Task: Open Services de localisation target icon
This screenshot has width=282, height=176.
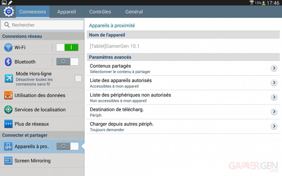Action: (8, 110)
